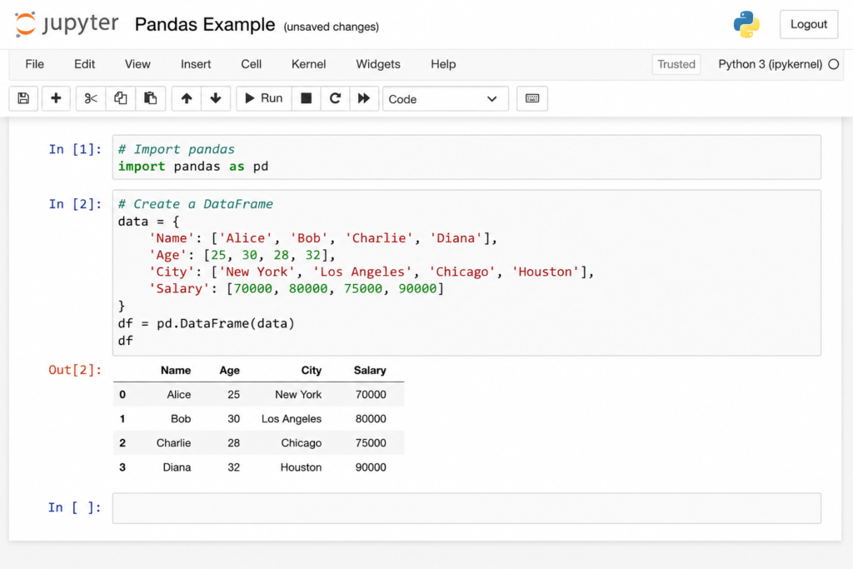Click the salary value 75000 in table
853x569 pixels.
pos(371,443)
